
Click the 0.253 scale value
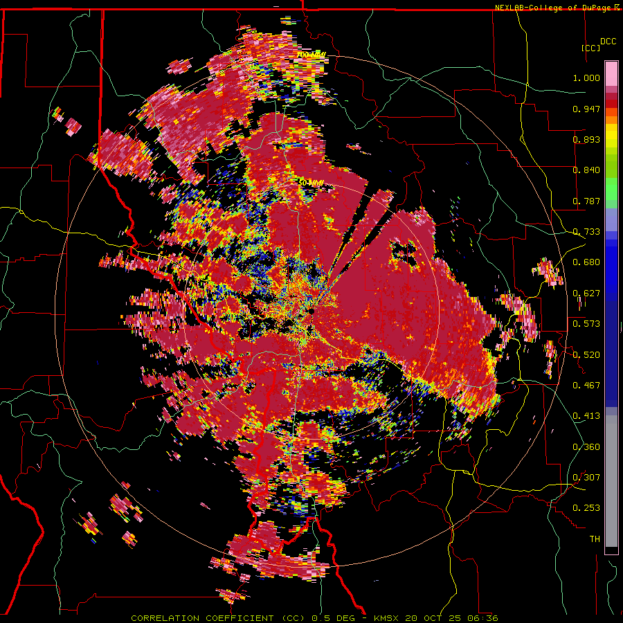coord(586,508)
